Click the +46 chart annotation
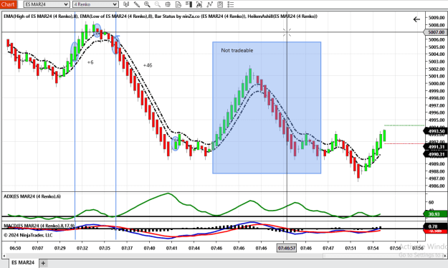This screenshot has width=448, height=268. (148, 65)
